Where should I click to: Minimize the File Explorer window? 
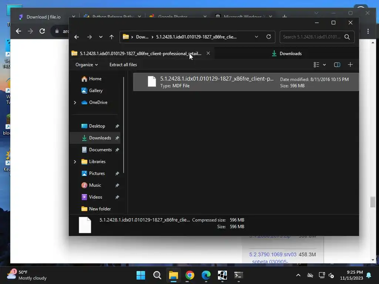point(317,23)
